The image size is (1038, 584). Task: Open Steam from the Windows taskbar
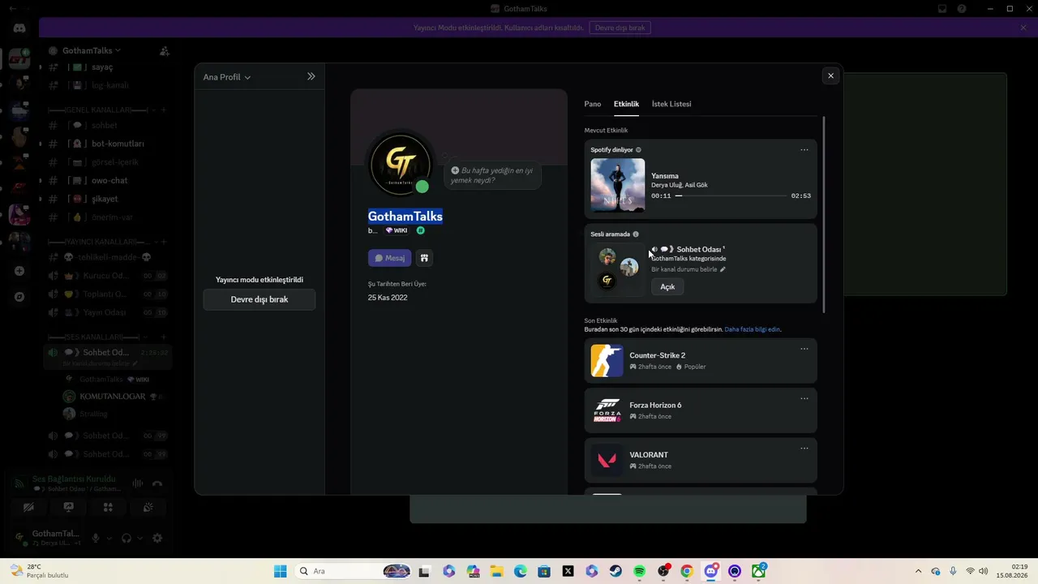pos(616,571)
